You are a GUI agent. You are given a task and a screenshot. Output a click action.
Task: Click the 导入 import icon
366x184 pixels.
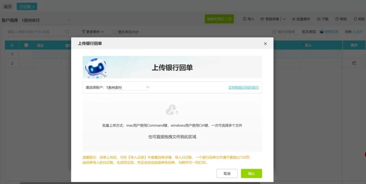245,19
